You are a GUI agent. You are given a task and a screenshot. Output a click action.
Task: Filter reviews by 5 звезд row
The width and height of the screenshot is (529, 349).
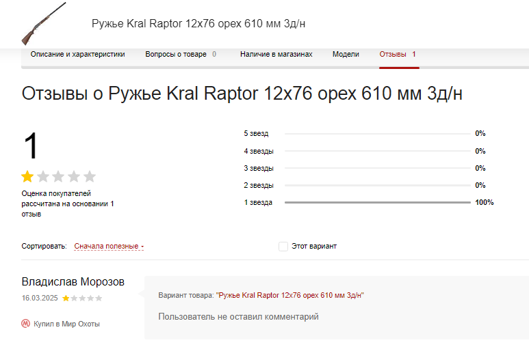(x=377, y=134)
